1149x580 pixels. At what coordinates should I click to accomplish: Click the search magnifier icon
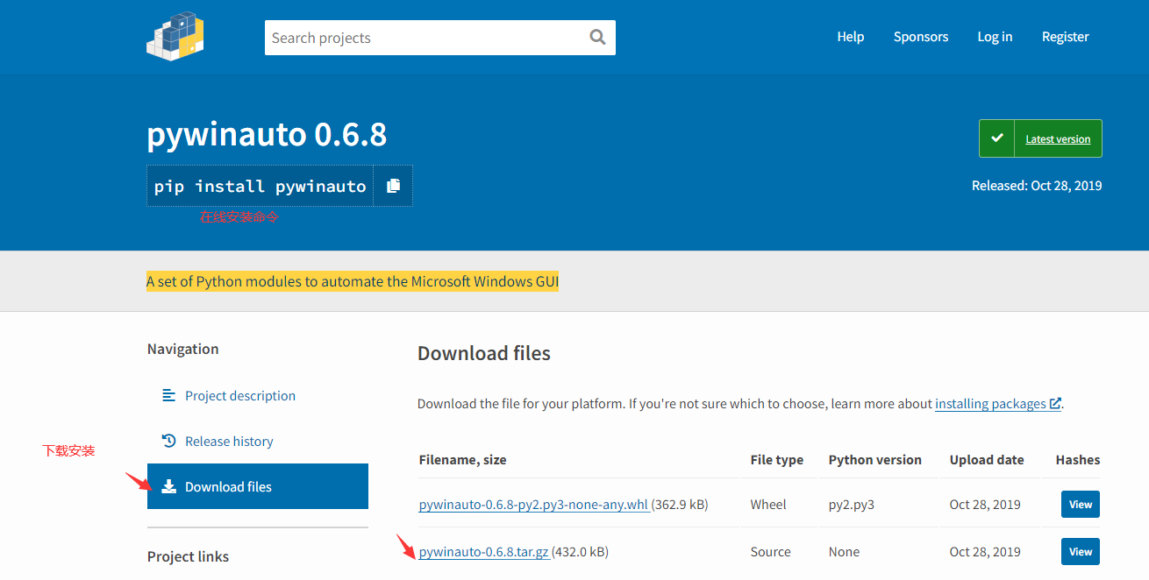tap(597, 37)
